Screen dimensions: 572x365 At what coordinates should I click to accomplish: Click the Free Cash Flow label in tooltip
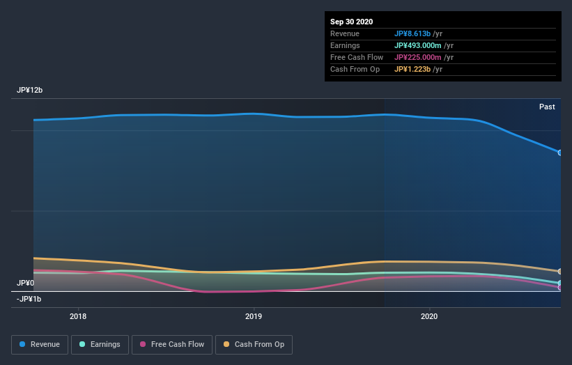(x=357, y=57)
